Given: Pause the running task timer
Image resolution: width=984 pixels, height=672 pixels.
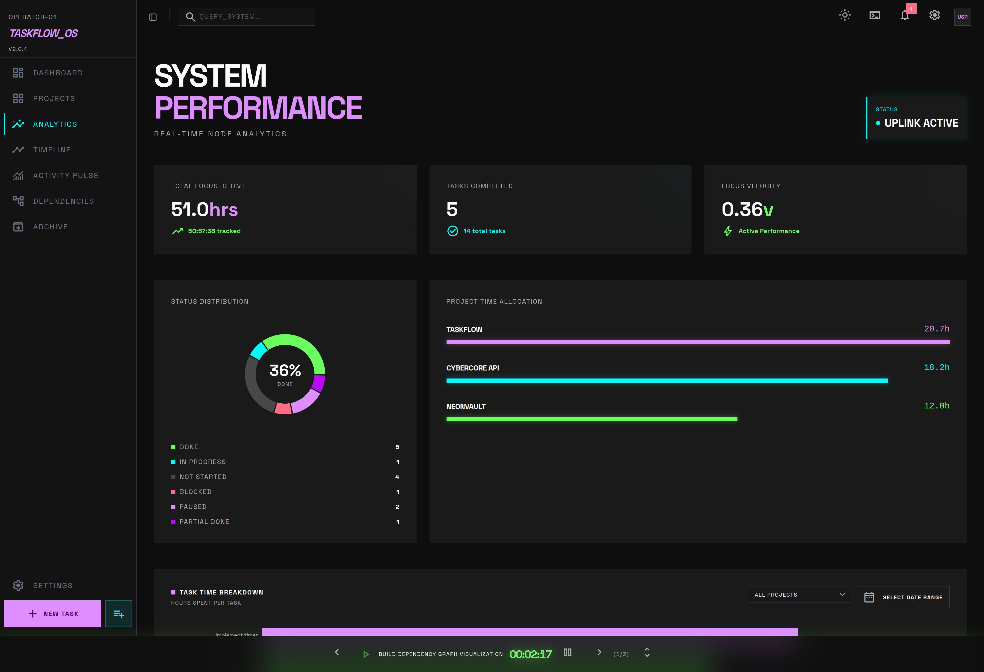Looking at the screenshot, I should [567, 652].
